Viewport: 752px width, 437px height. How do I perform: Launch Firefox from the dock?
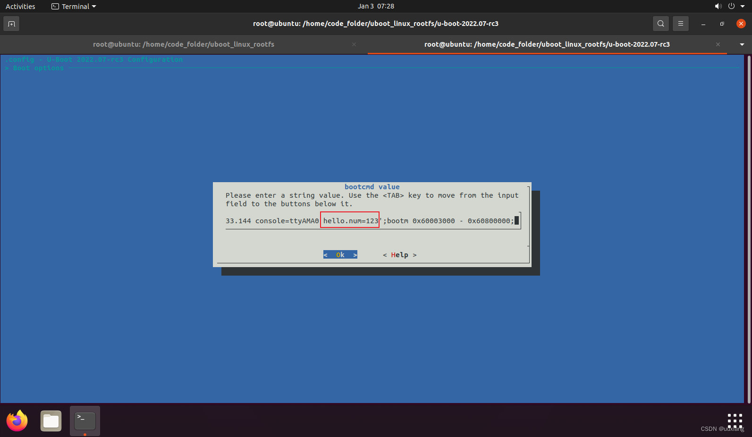click(x=17, y=420)
